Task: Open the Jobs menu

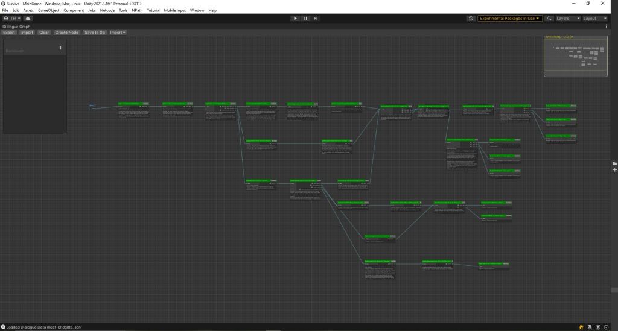Action: pos(92,11)
